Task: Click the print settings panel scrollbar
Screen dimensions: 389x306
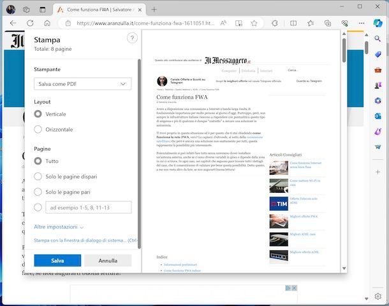Action: coord(139,154)
